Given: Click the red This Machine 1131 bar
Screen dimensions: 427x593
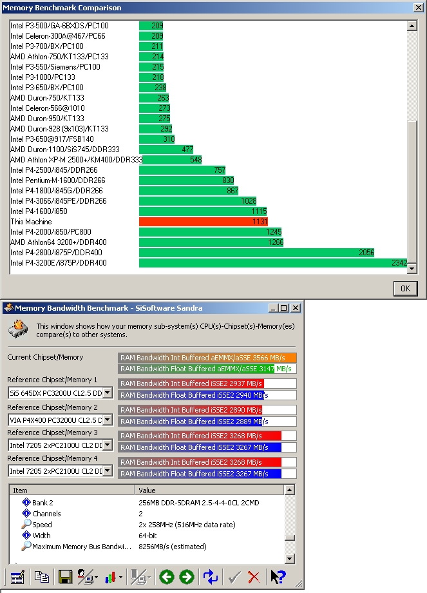Looking at the screenshot, I should click(204, 222).
